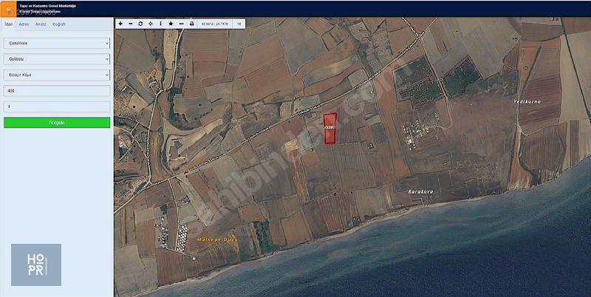Click the block number field showing 490
The height and width of the screenshot is (297, 591).
pos(57,90)
